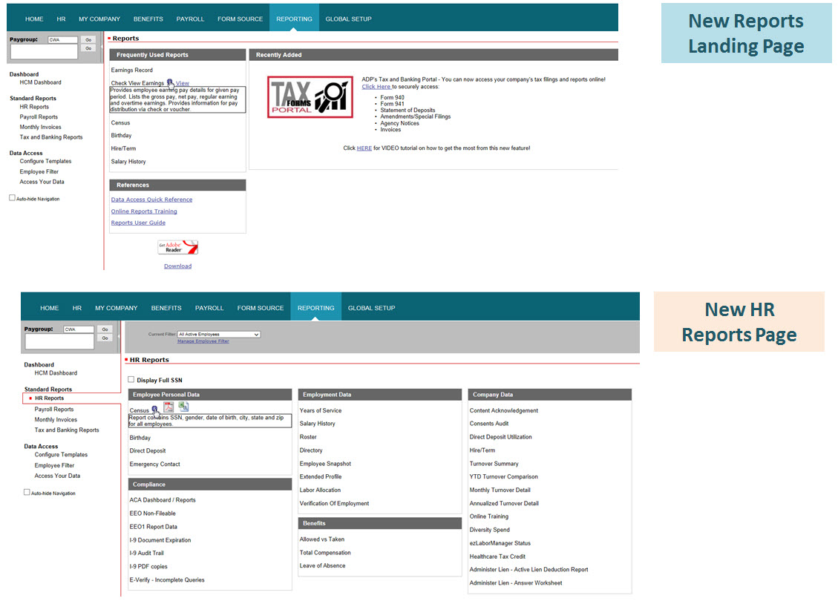Click the Download link under Adobe Reader

tap(177, 266)
